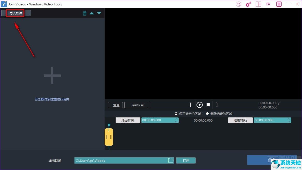302x170 pixels.
Task: Click the 重置 reset button
Action: tap(115, 105)
